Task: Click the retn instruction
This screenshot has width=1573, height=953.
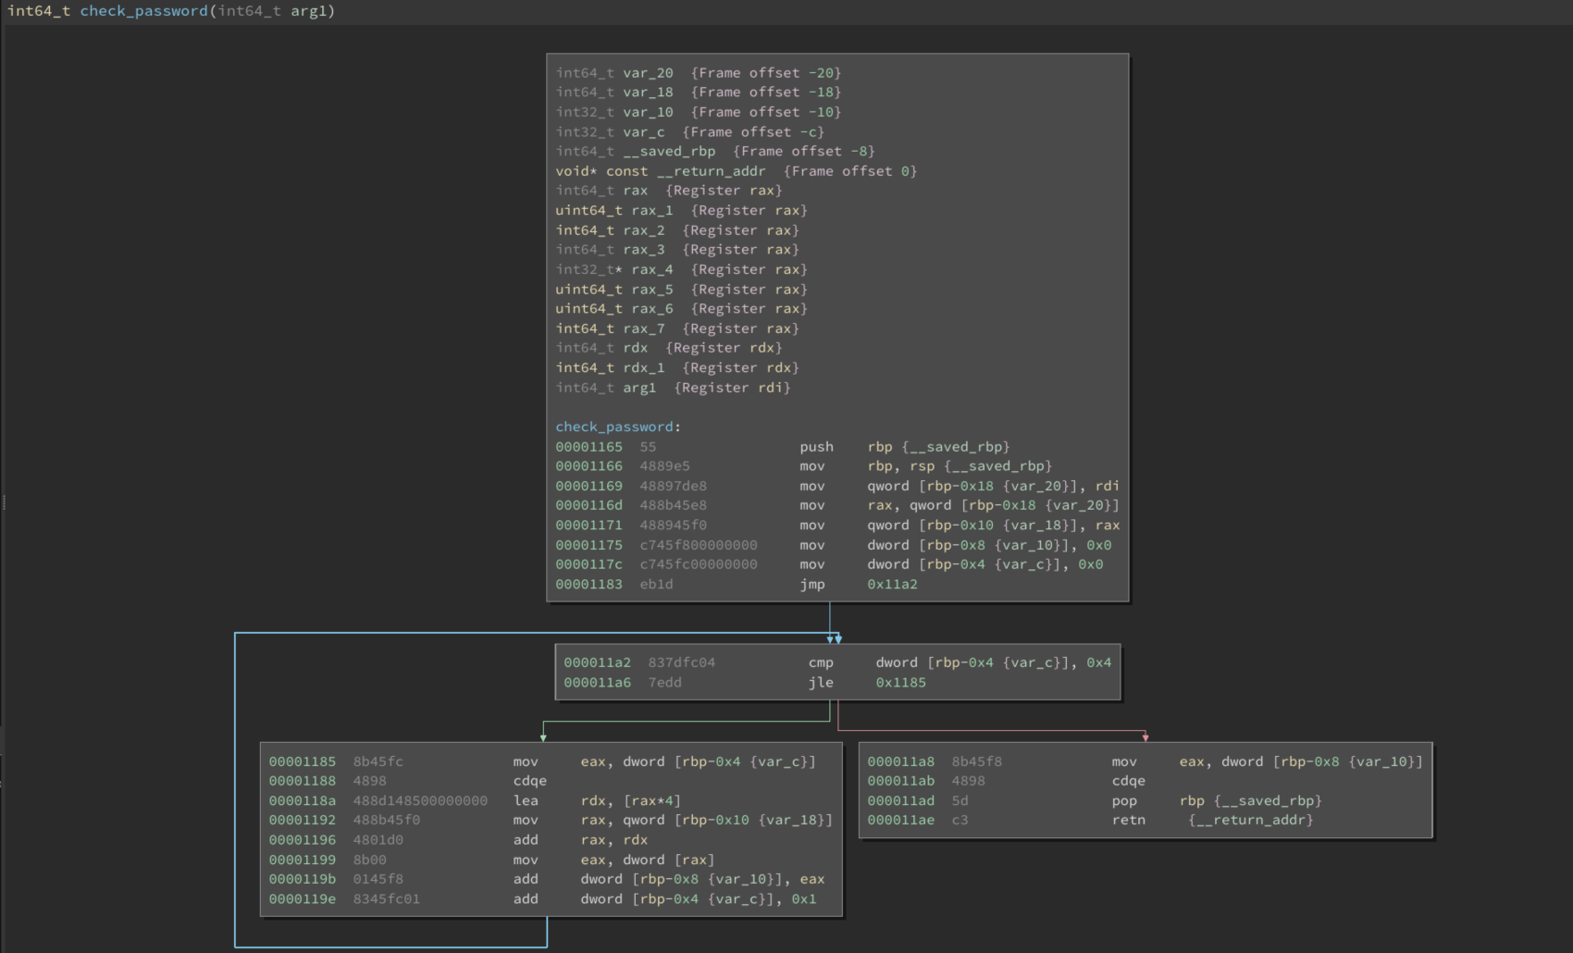Action: (x=1128, y=820)
